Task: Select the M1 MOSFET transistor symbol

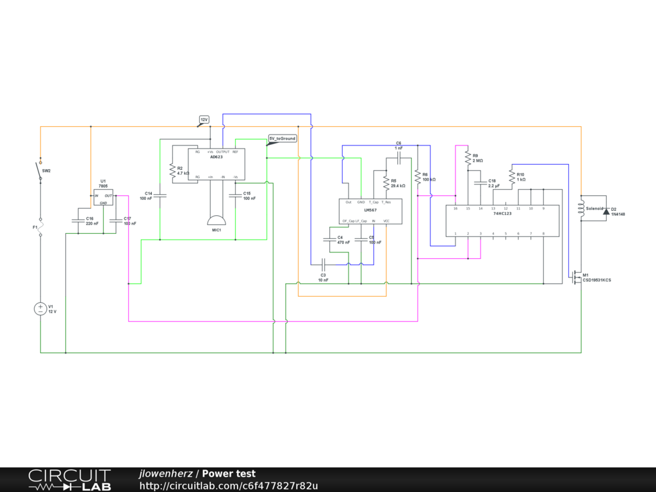Action: click(577, 277)
